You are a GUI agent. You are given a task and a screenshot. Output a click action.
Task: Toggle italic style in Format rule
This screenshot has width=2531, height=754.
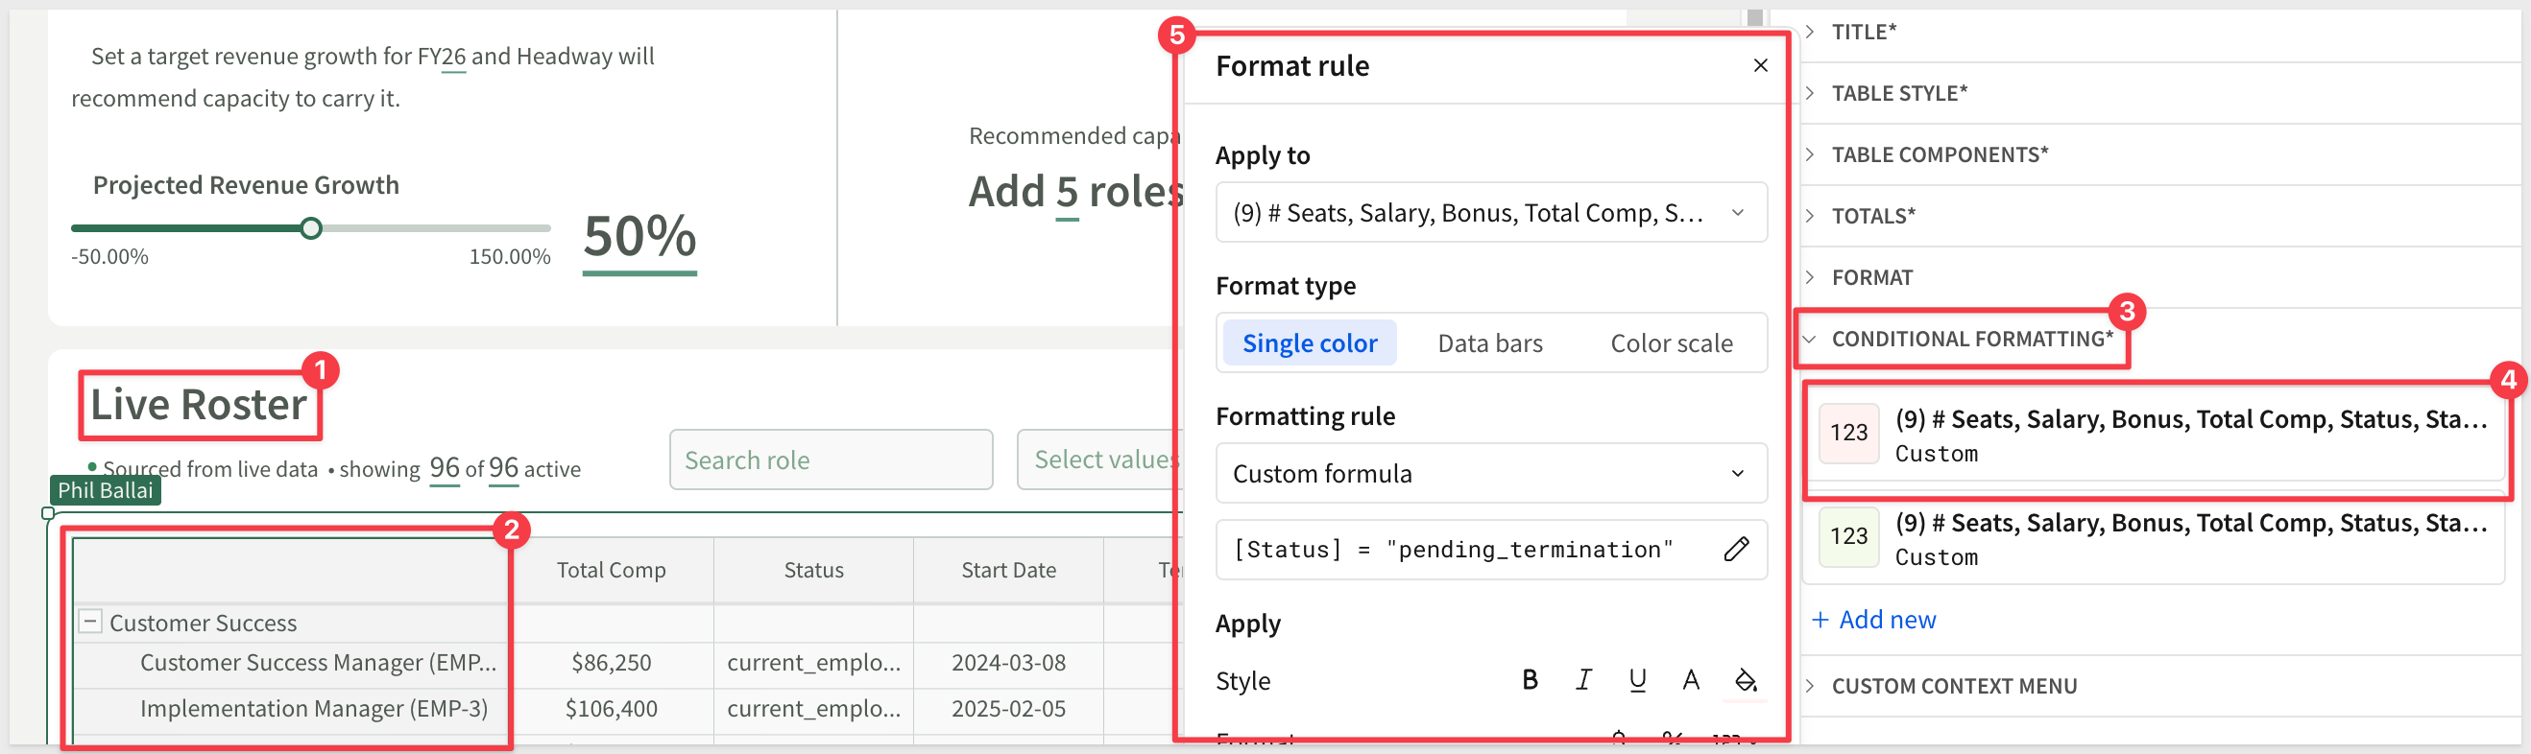click(x=1583, y=679)
